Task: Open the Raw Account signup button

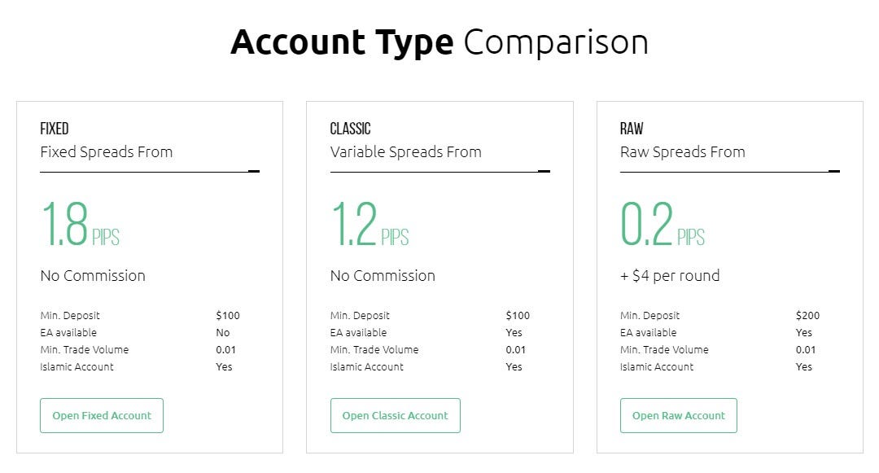Action: click(x=678, y=415)
